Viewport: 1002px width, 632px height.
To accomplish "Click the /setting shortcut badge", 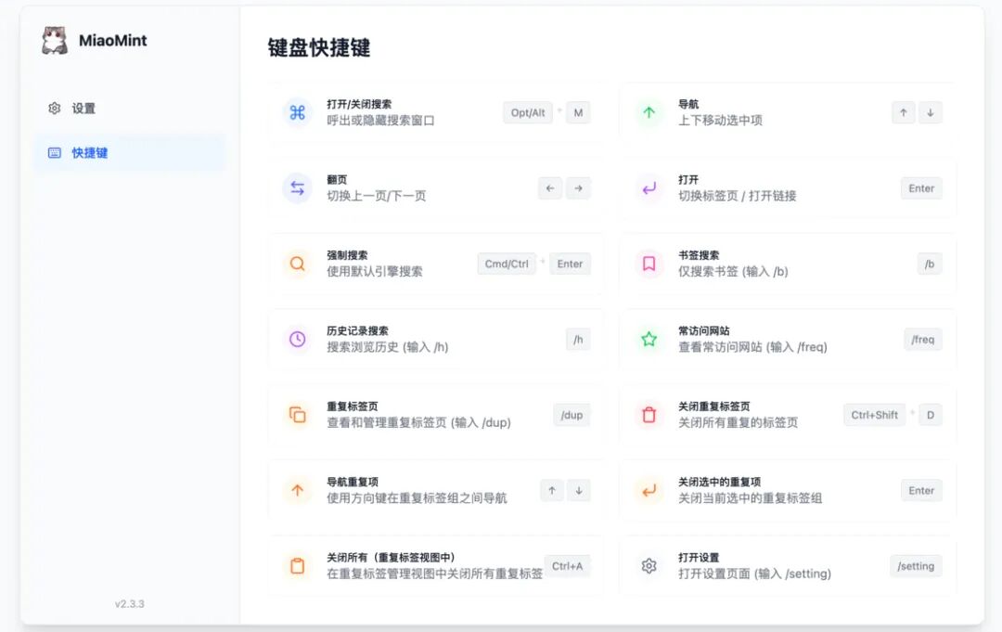I will (916, 565).
